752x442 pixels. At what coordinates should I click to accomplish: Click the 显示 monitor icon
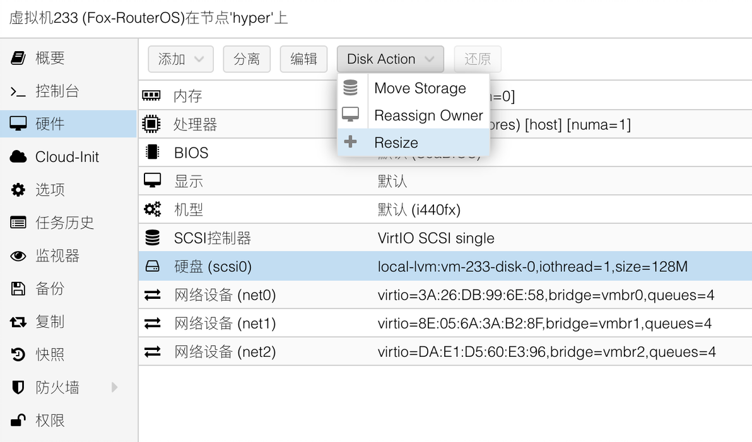pyautogui.click(x=152, y=181)
